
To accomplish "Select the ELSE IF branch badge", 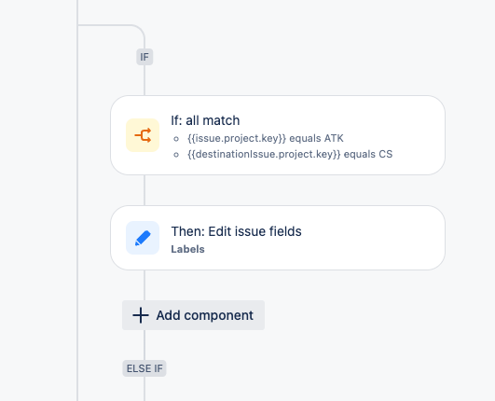I will (144, 368).
